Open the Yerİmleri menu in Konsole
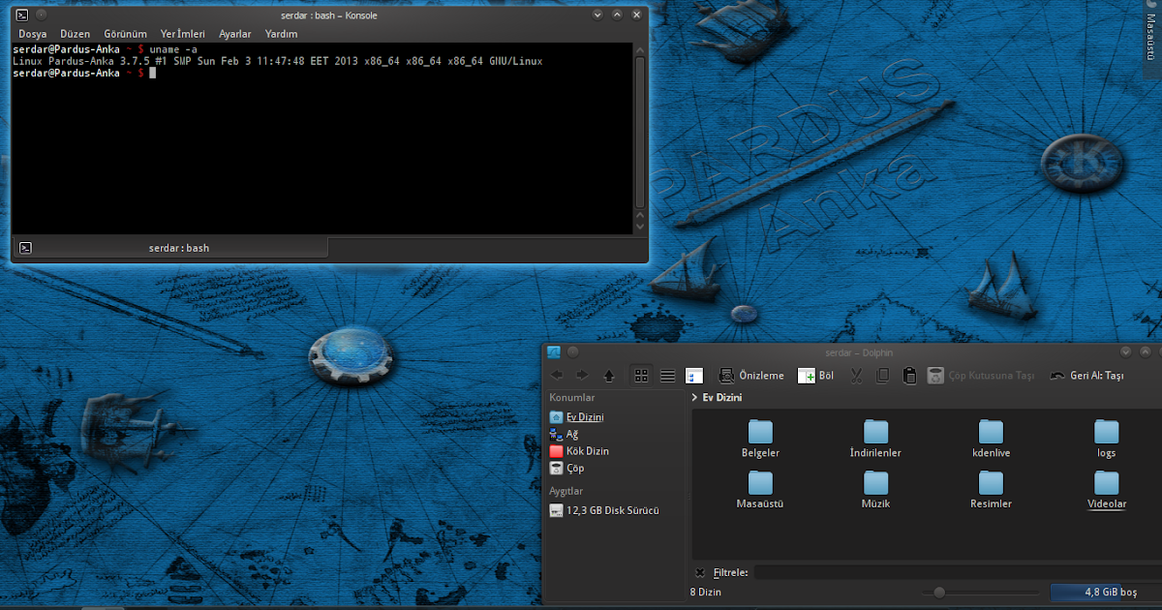Screen dimensions: 1162x610 tap(182, 33)
